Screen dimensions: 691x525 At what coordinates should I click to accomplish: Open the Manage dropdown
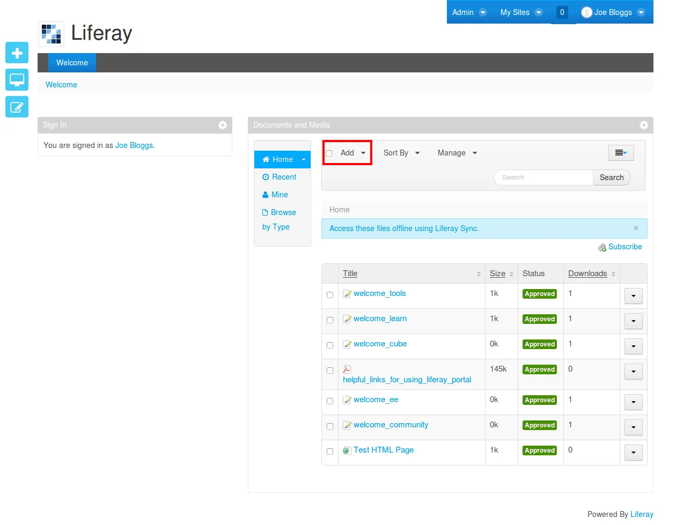pyautogui.click(x=457, y=153)
